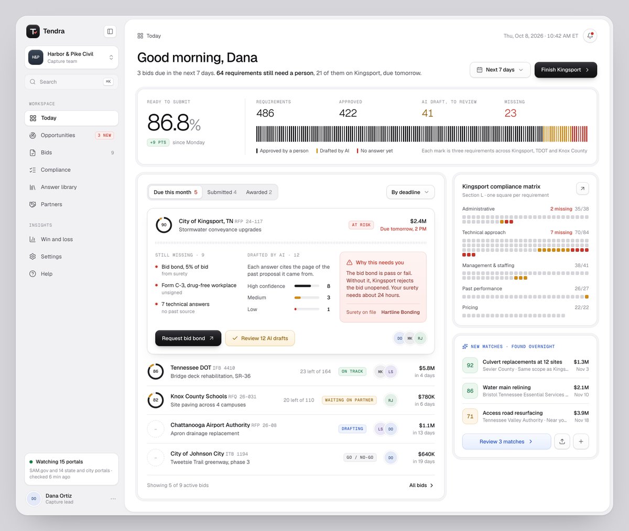Click the Win and loss chart icon
This screenshot has height=531, width=629.
coord(33,239)
